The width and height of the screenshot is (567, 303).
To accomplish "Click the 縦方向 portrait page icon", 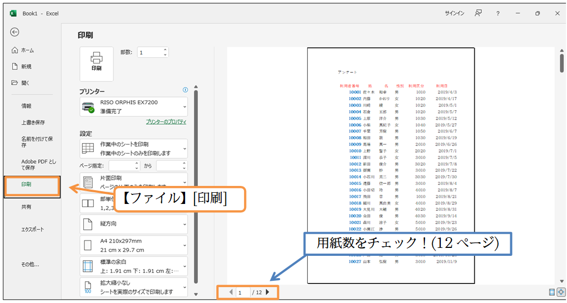I will tap(88, 224).
